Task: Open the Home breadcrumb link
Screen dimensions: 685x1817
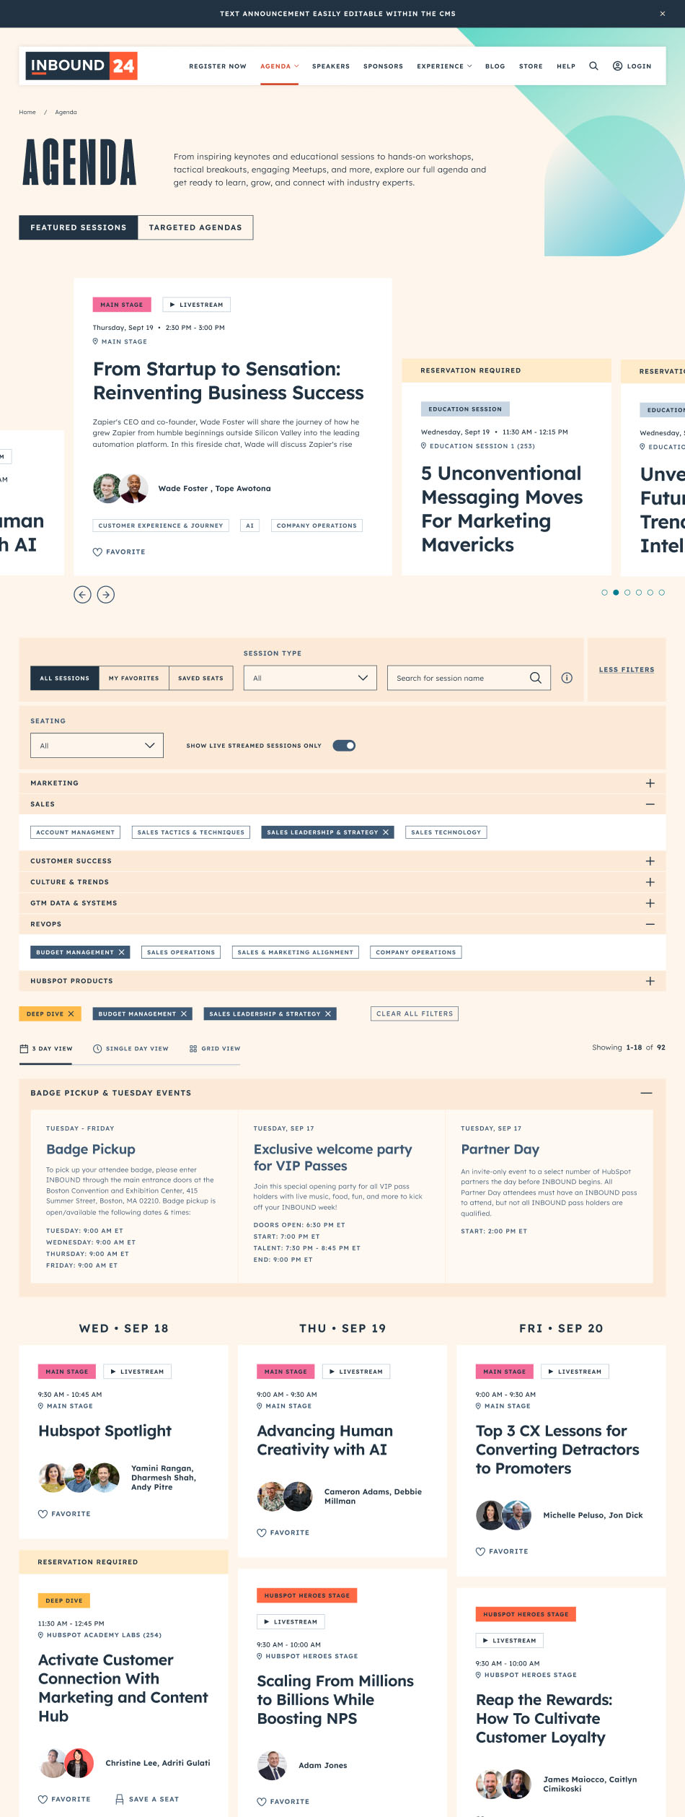Action: click(27, 112)
